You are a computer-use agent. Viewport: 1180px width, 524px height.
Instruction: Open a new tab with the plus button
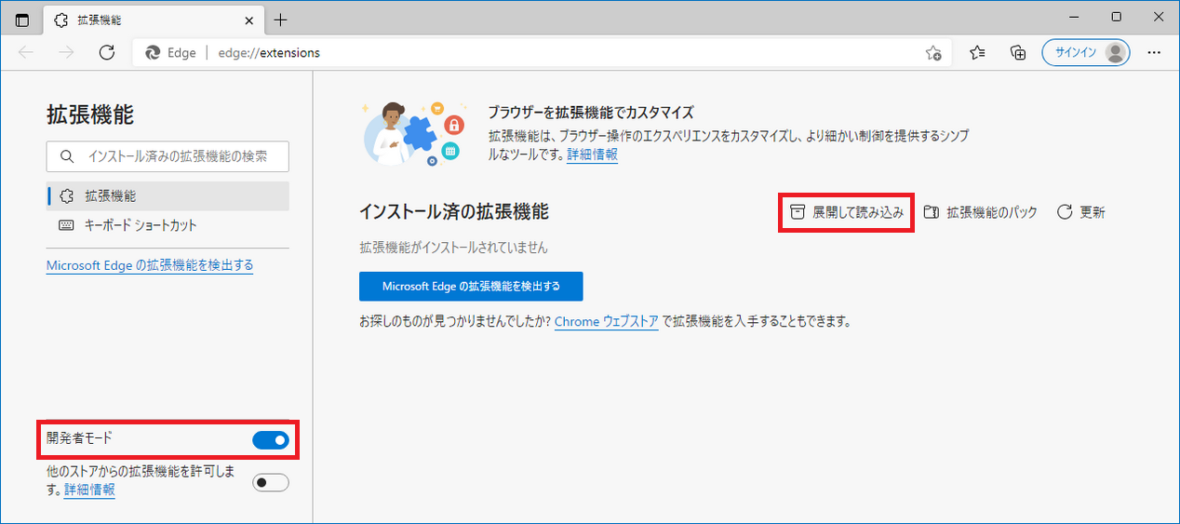click(x=281, y=20)
